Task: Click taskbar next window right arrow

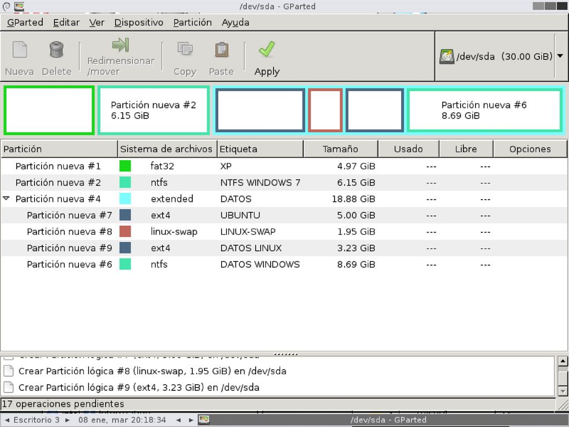Action: tap(191, 420)
